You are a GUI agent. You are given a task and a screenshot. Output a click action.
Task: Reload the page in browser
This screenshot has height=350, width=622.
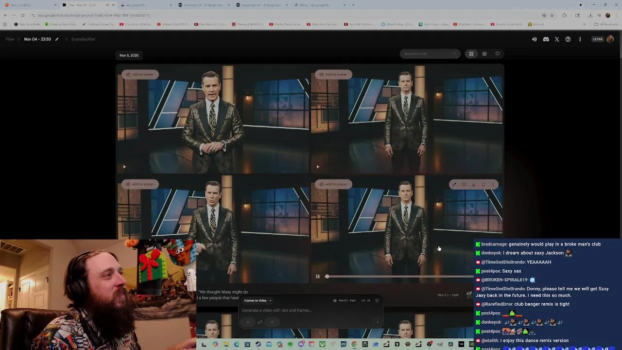(x=22, y=15)
